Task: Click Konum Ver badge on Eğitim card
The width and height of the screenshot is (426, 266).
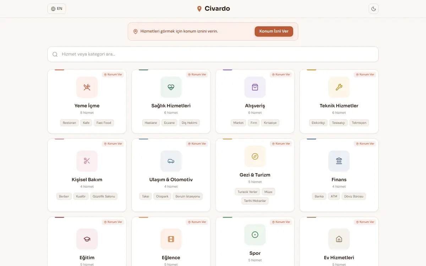Action: tap(113, 222)
